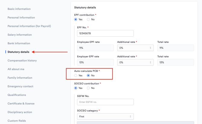Go to Emergency contact section
This screenshot has height=124, width=202.
click(20, 86)
